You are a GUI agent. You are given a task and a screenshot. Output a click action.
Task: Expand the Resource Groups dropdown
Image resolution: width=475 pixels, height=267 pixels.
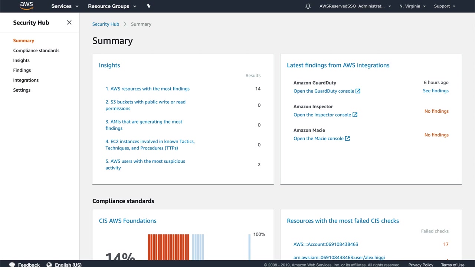coord(112,6)
